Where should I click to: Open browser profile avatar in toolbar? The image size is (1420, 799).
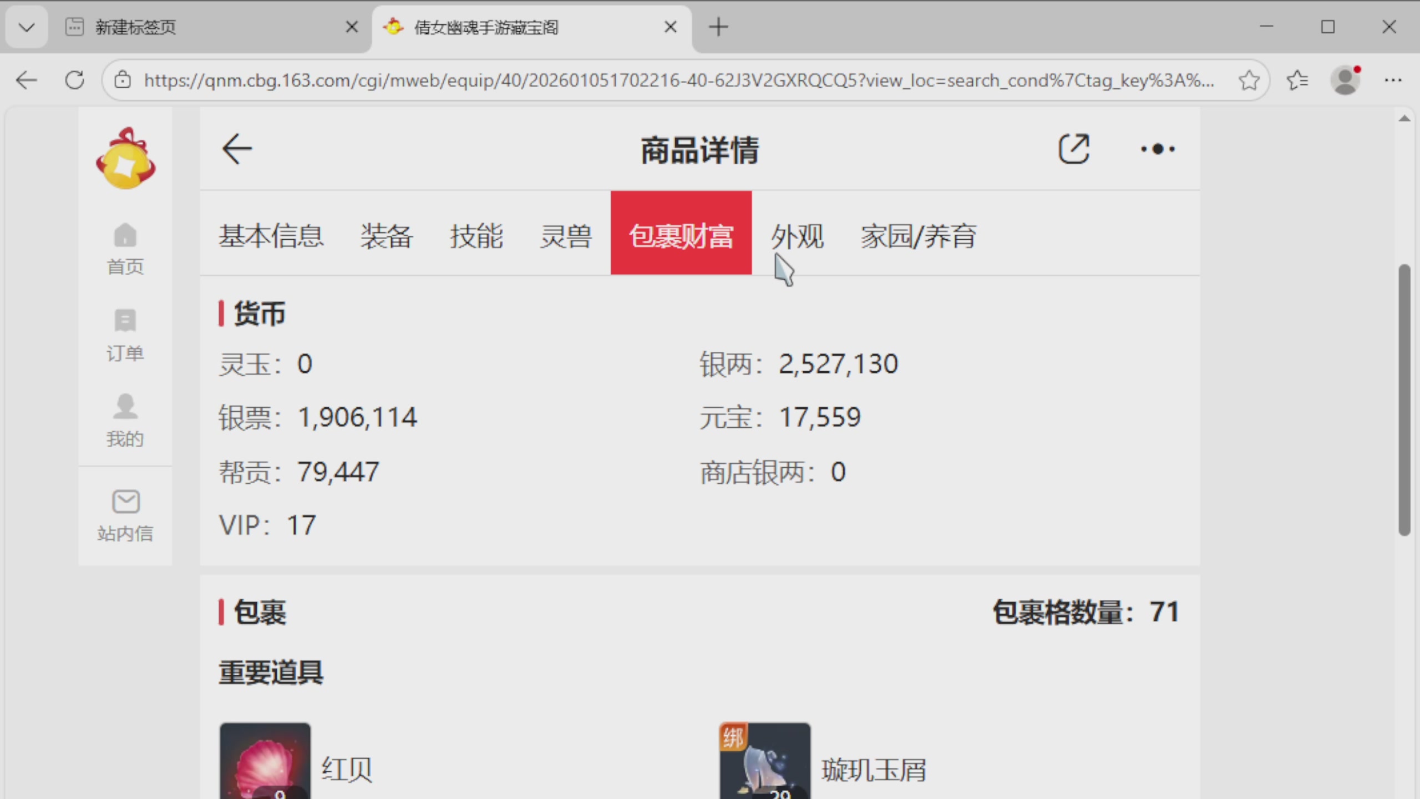[x=1345, y=80]
